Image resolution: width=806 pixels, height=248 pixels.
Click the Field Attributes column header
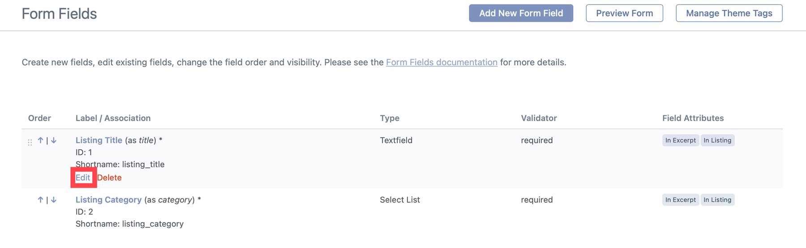[693, 118]
